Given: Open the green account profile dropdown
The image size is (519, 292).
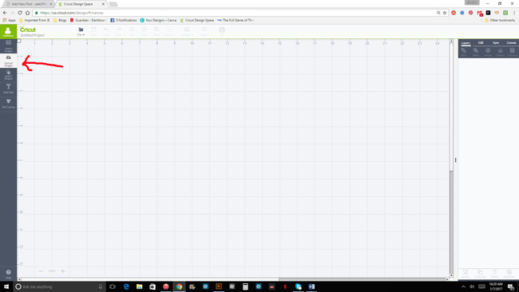Looking at the screenshot, I should tap(8, 32).
